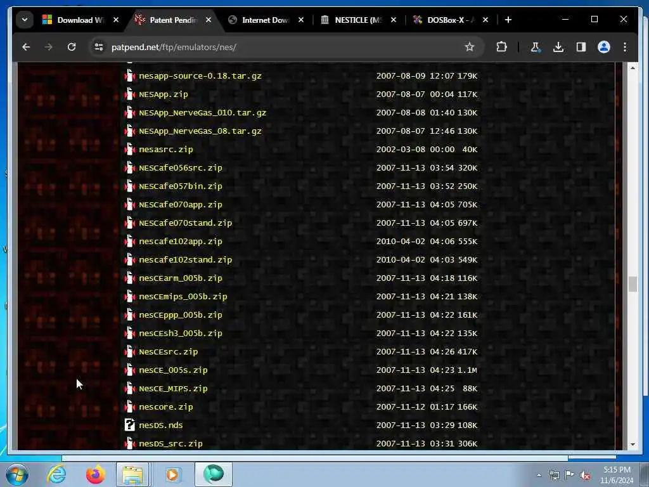Launch Internet Explorer from the taskbar
Viewport: 649px width, 487px height.
[56, 474]
